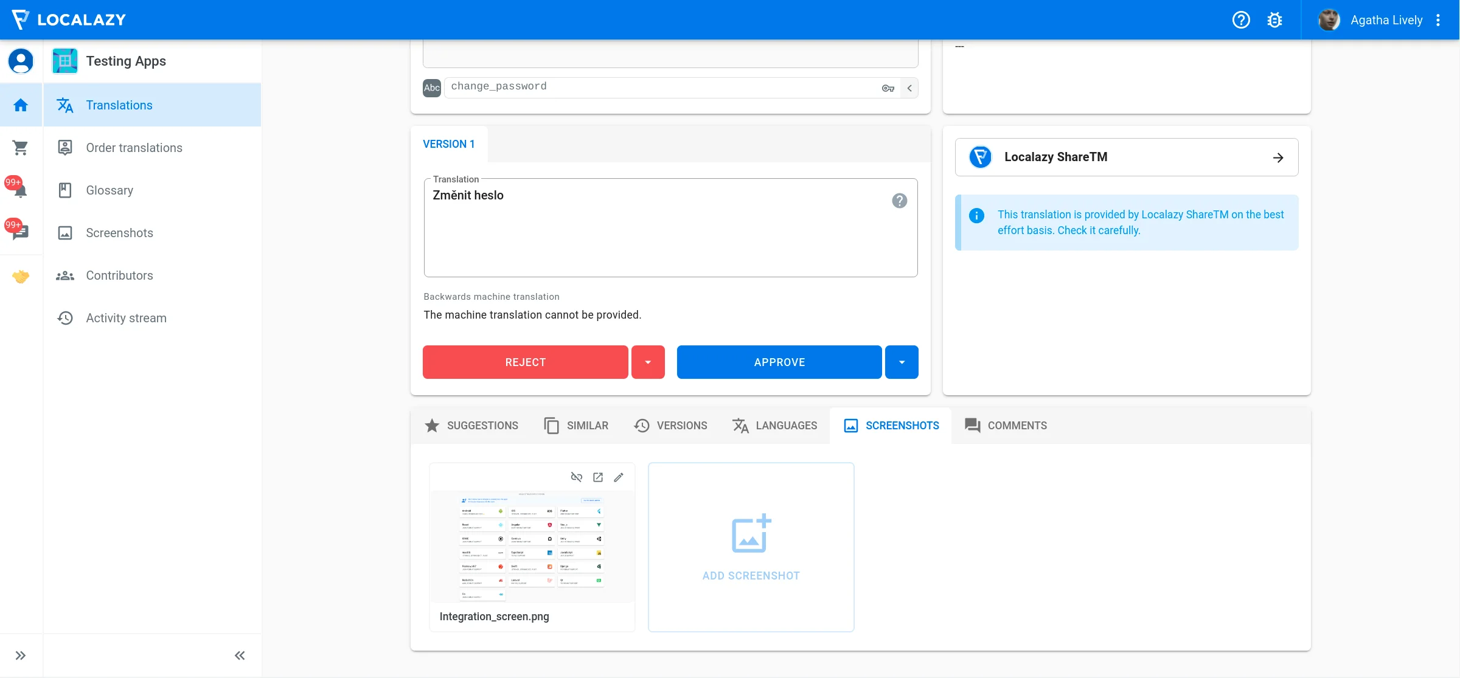The width and height of the screenshot is (1460, 678).
Task: Click the question mark in Translation field
Action: (900, 201)
